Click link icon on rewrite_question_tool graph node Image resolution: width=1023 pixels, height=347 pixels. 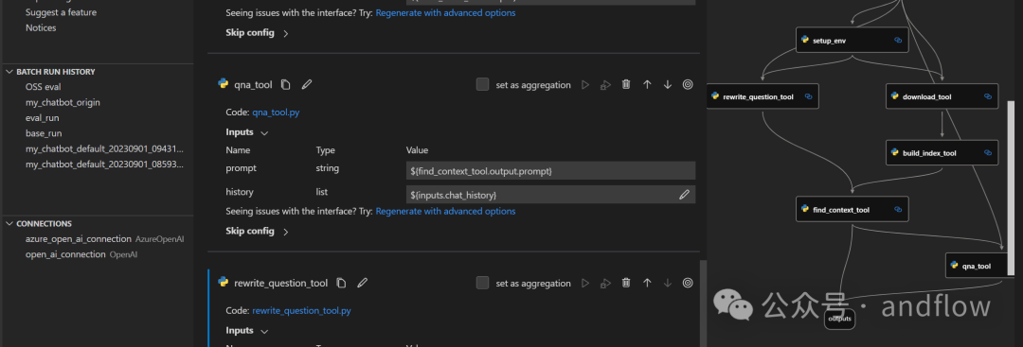(808, 96)
